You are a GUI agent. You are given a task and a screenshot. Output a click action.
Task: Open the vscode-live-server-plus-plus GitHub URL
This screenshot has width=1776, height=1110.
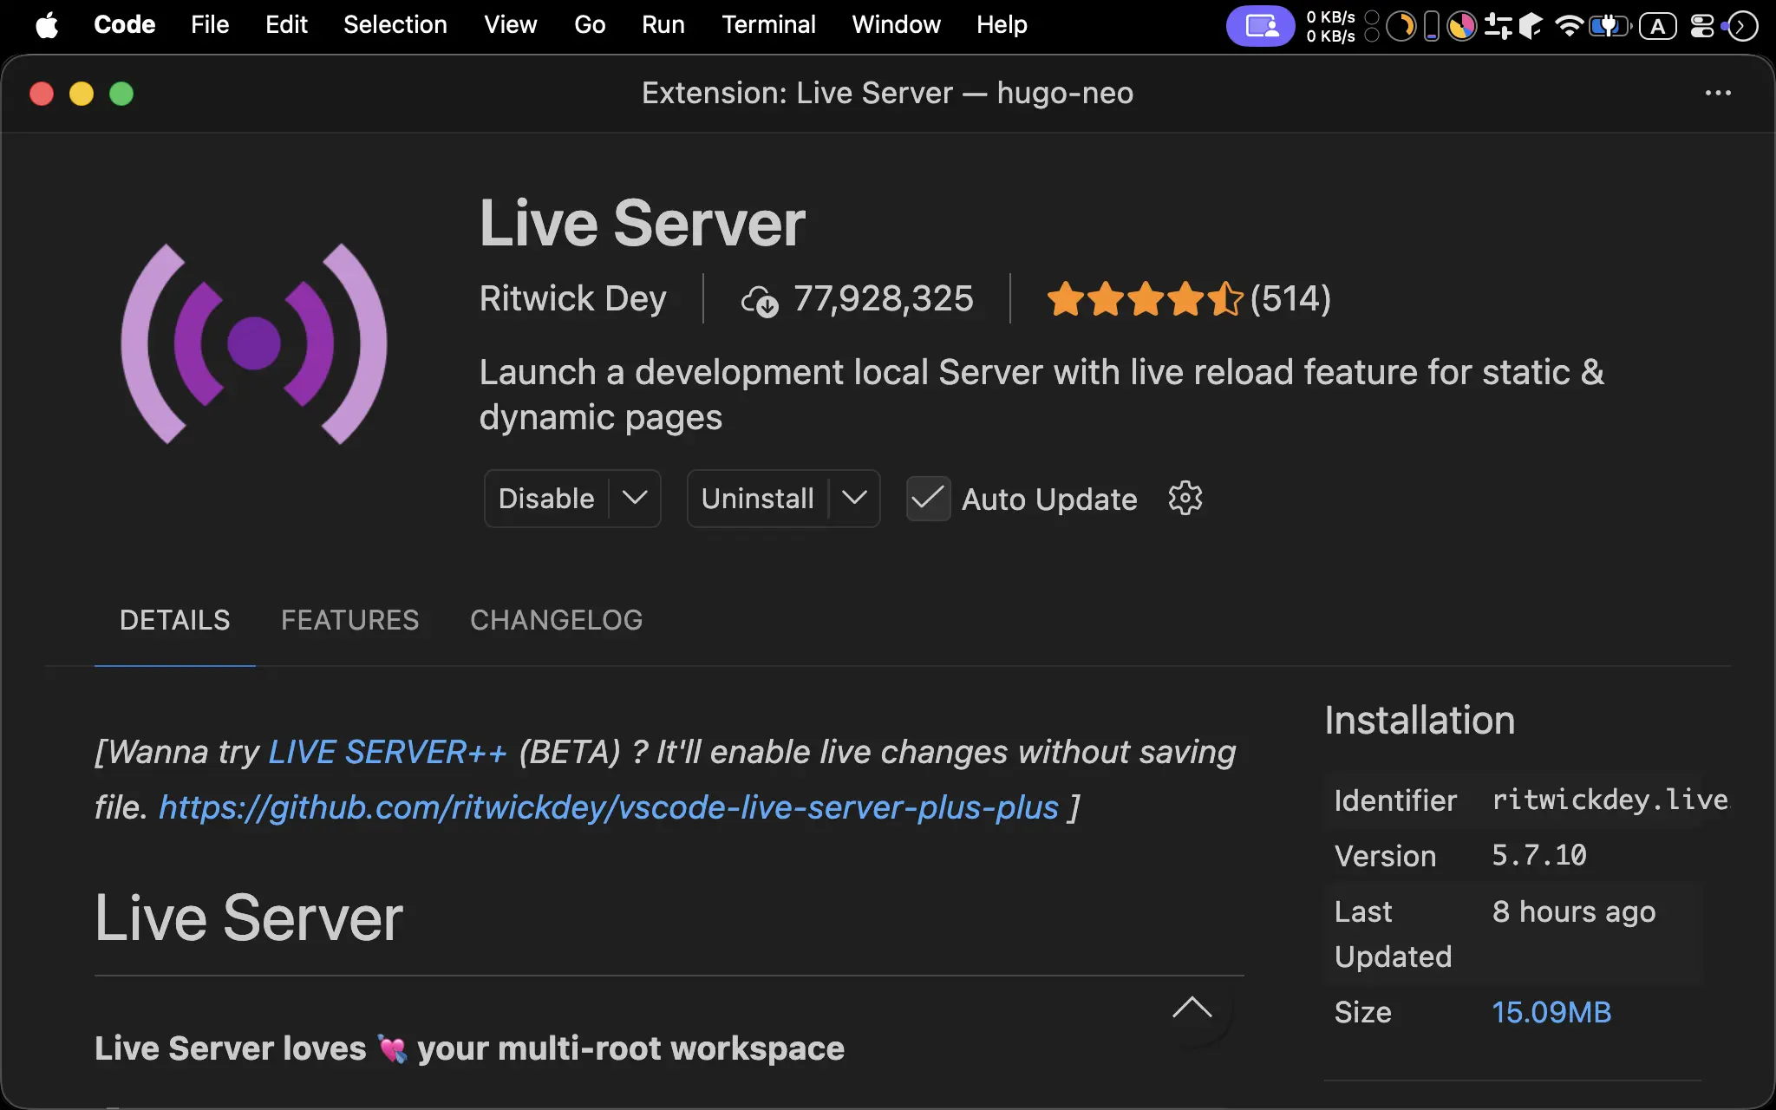609,807
